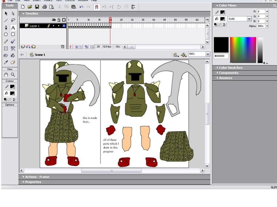Pick the Paint Bucket tool
Image resolution: width=277 pixels, height=207 pixels.
tap(13, 55)
